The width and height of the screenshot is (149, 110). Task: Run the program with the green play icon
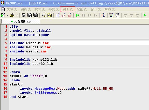[145, 15]
